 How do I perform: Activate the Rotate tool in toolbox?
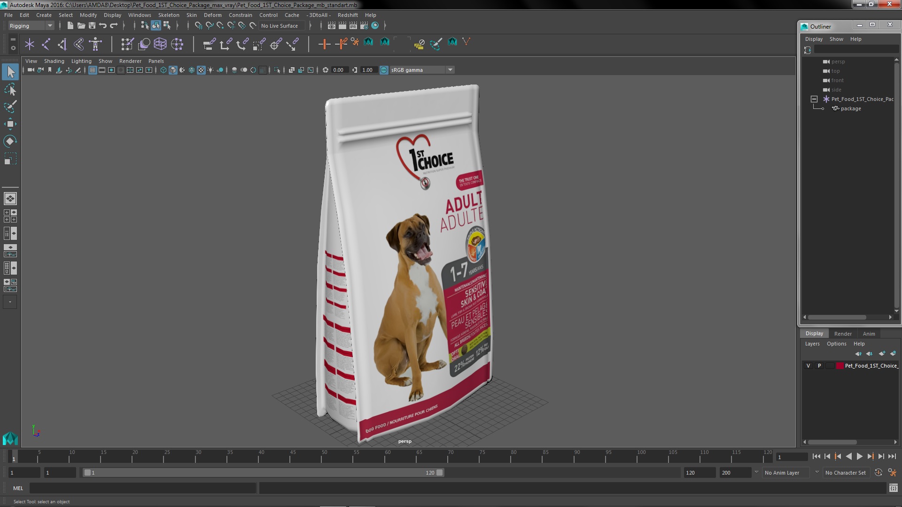pos(10,141)
